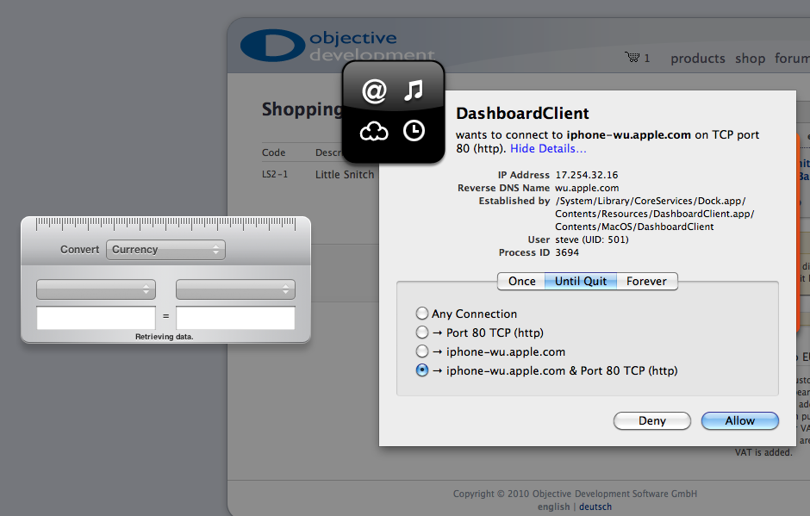Click the LS2-1 product code in the cart
810x516 pixels.
coord(275,175)
